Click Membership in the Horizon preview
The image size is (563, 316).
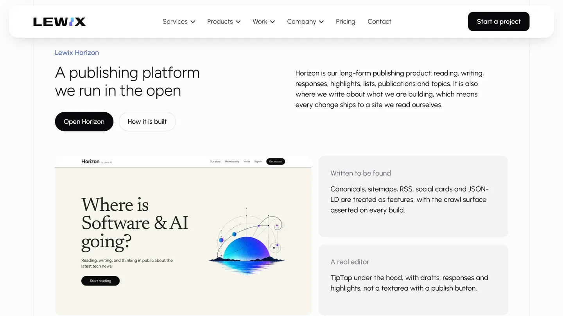click(x=232, y=162)
